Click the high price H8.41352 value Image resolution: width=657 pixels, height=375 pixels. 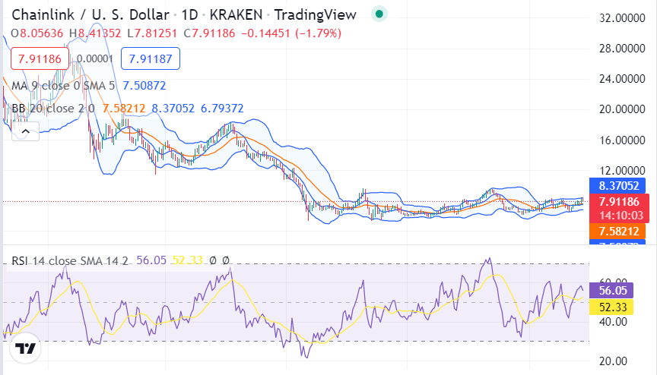[95, 33]
